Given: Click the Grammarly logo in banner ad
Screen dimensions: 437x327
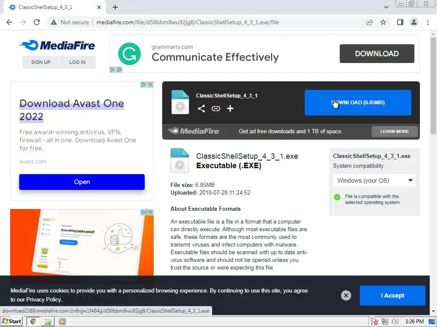Looking at the screenshot, I should tap(129, 54).
